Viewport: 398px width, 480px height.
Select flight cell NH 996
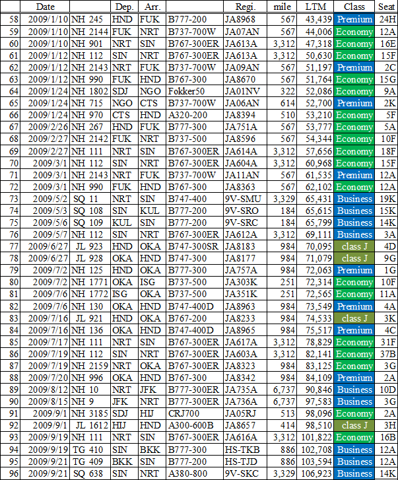click(x=90, y=378)
